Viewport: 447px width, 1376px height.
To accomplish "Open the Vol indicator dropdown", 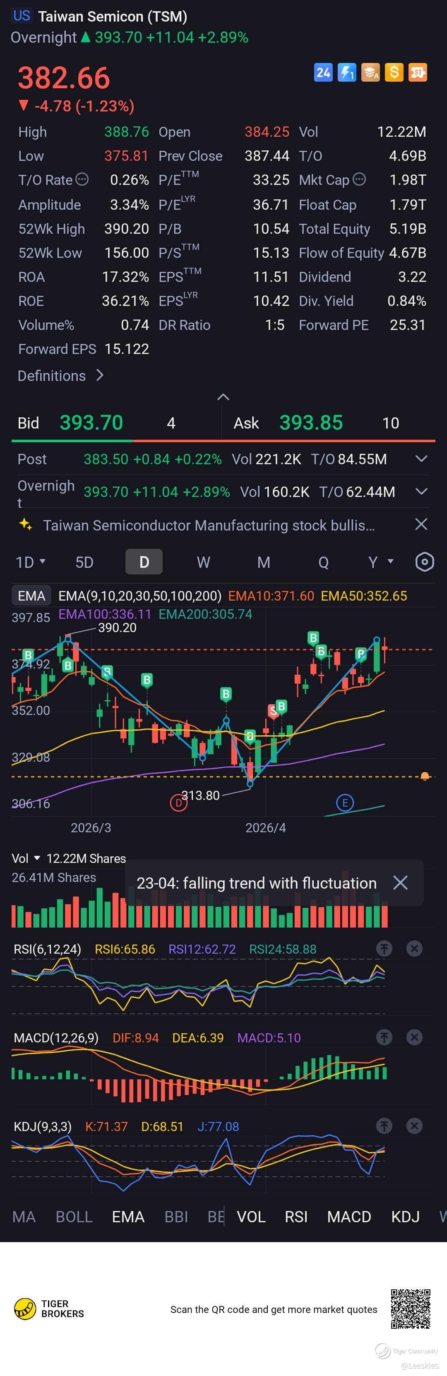I will [x=26, y=858].
